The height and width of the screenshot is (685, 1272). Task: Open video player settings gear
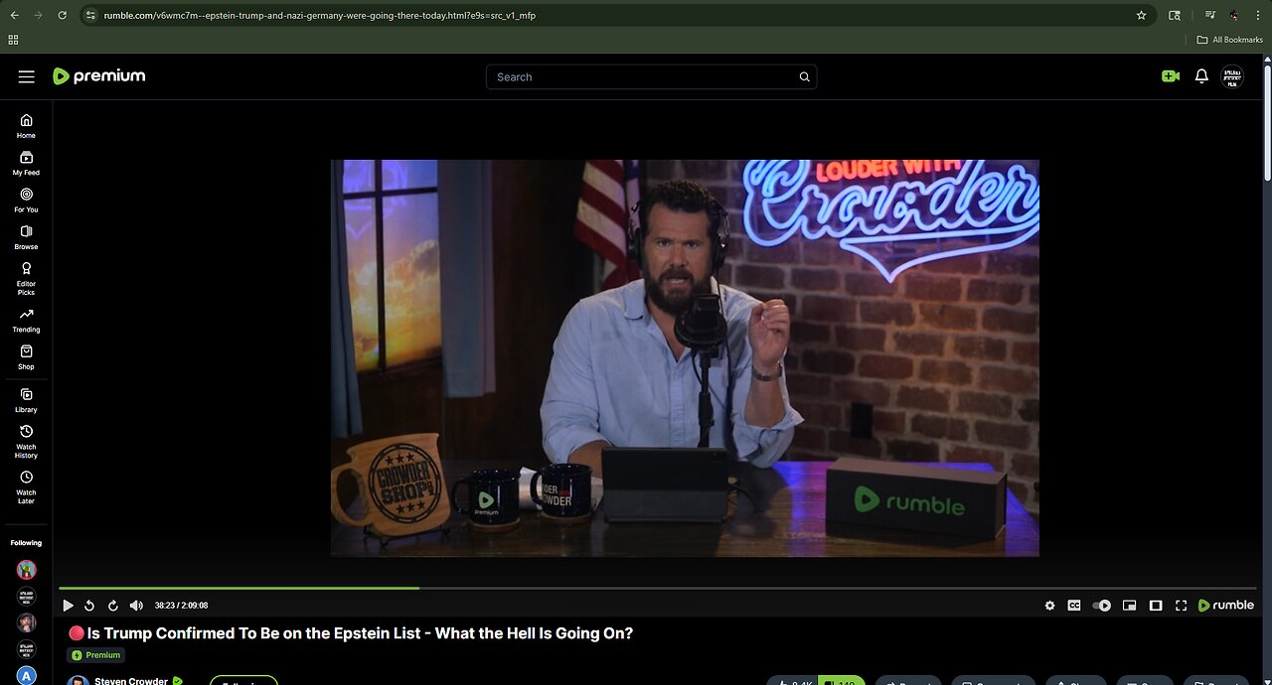coord(1049,606)
